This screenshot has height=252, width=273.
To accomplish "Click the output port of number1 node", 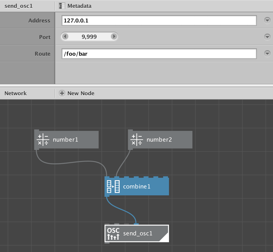I will pos(37,149).
